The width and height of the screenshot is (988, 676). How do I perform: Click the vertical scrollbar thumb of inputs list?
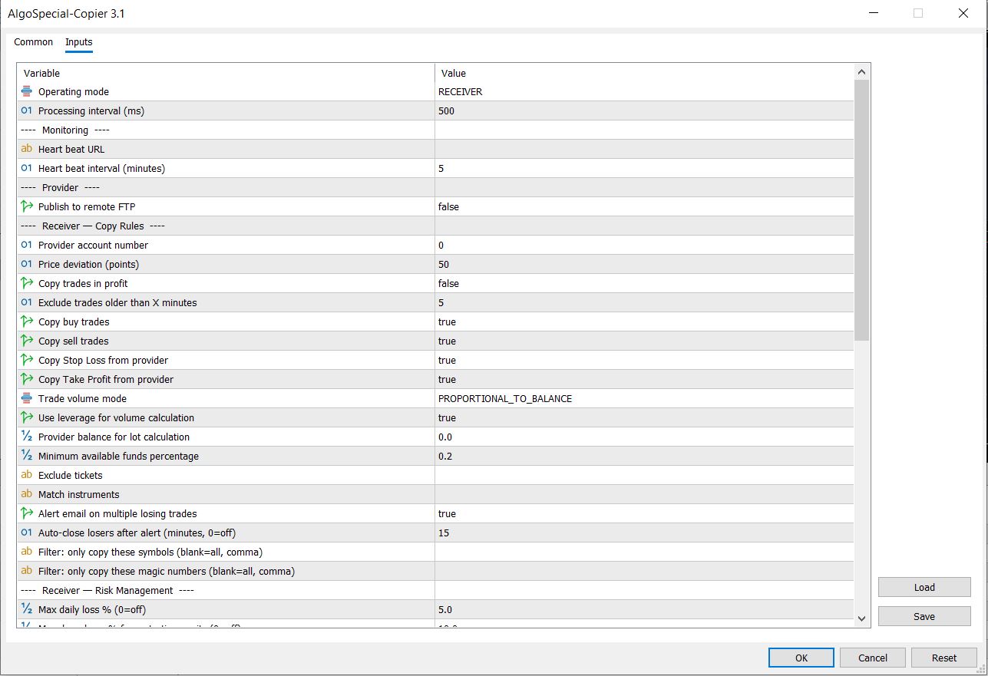pyautogui.click(x=862, y=209)
